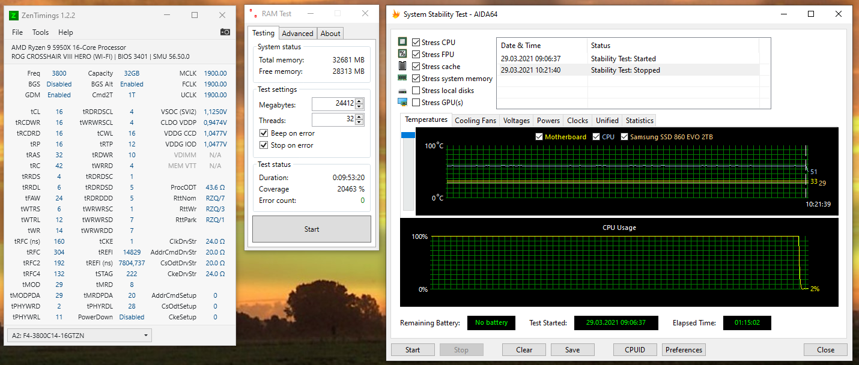Click the Stress GPU(s) graphics card icon
The width and height of the screenshot is (859, 365).
(401, 102)
